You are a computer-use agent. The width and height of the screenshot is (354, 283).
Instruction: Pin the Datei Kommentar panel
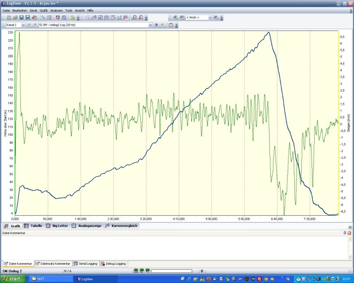pyautogui.click(x=345, y=233)
